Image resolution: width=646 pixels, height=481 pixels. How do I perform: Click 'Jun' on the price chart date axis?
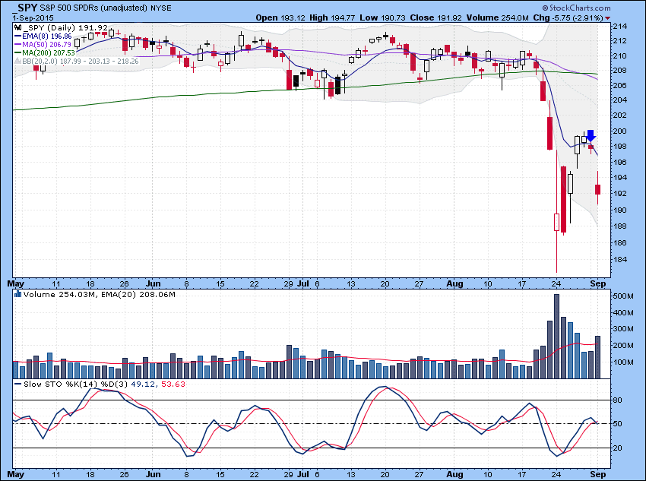[154, 283]
